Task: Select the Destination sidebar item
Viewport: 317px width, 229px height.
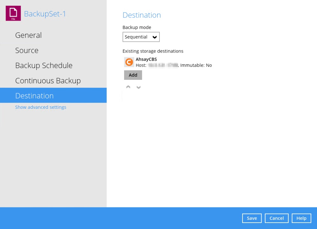Action: point(34,96)
